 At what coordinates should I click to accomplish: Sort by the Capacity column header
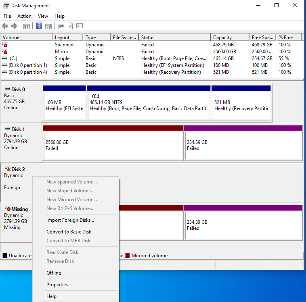pos(230,37)
